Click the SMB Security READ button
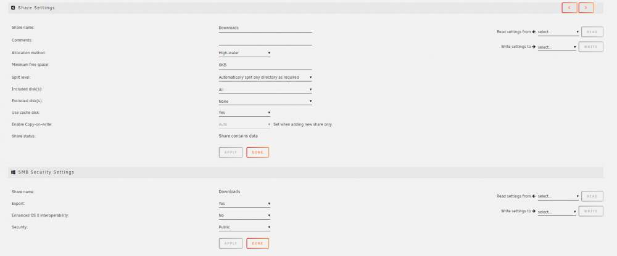 592,196
